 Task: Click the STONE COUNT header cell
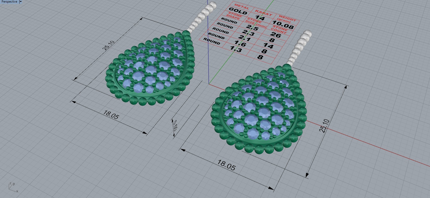279,30
